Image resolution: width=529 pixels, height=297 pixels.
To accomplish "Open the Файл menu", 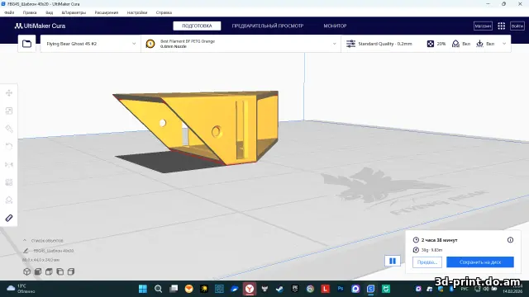I will click(9, 12).
